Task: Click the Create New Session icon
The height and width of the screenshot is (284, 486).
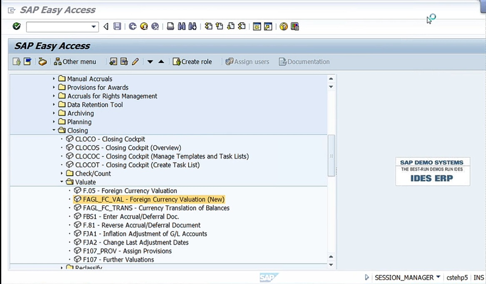Action: coord(257,26)
